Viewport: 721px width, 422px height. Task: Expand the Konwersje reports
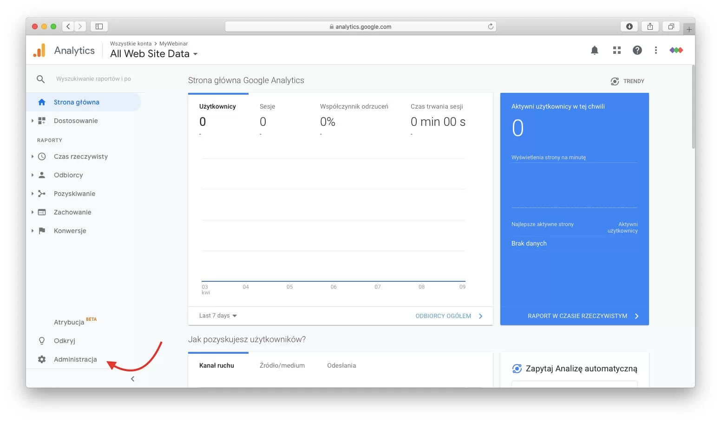coord(32,231)
